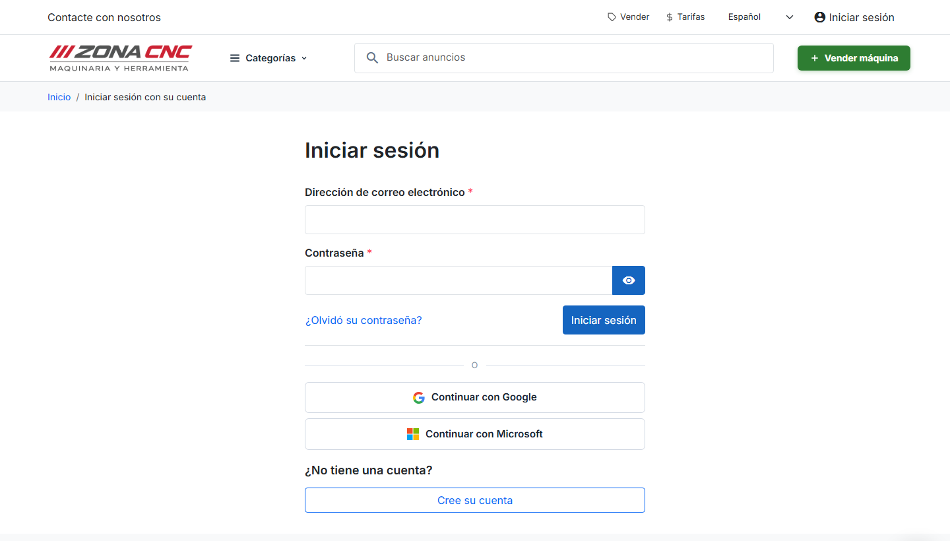This screenshot has width=950, height=541.
Task: Click the Categorías menu label
Action: [270, 58]
